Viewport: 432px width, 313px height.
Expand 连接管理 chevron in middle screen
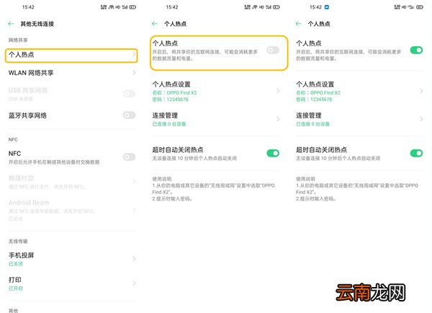coord(278,119)
